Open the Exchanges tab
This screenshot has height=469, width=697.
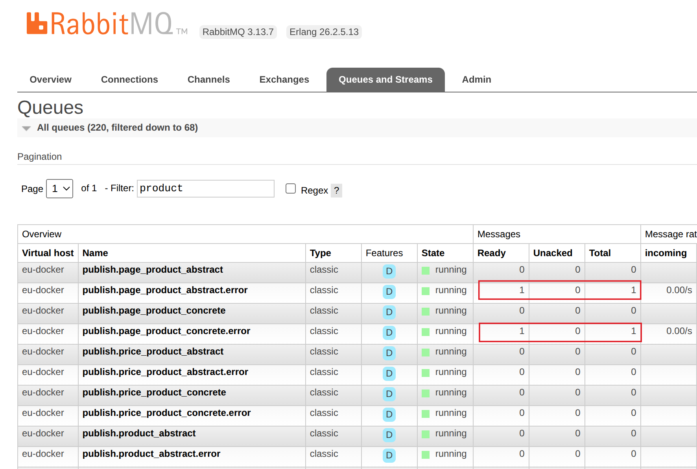[284, 79]
